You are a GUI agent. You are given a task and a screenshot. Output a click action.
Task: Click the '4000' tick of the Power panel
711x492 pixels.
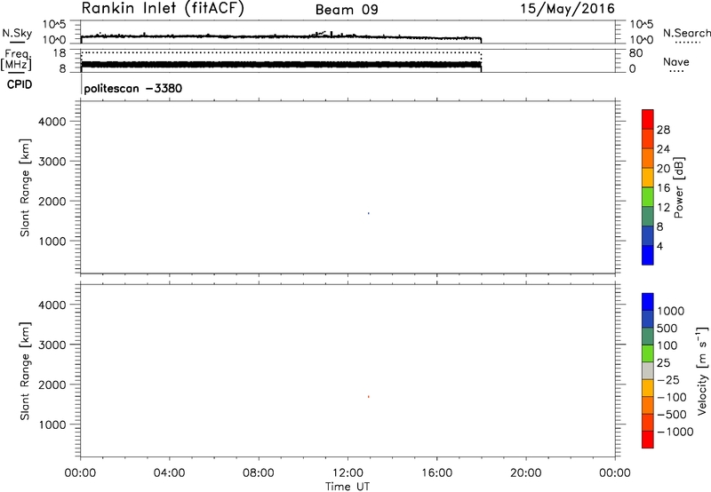click(52, 122)
